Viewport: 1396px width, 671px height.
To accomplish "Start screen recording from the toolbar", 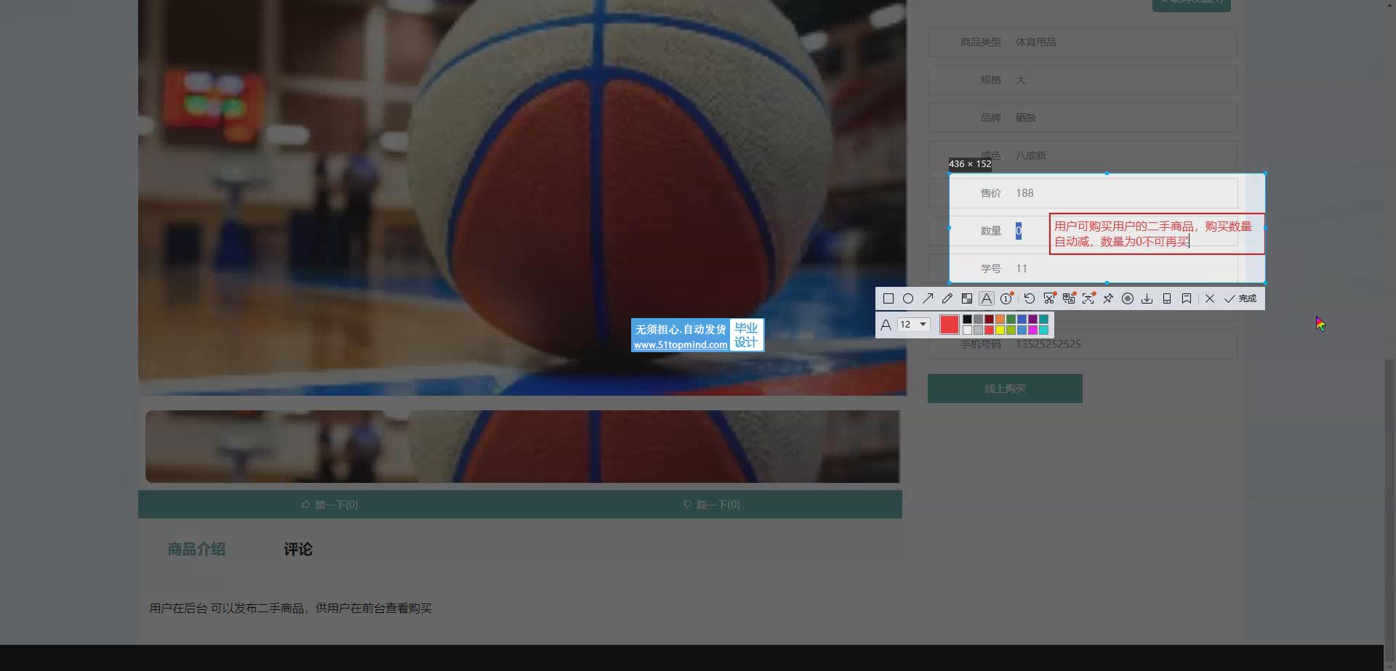I will pyautogui.click(x=1128, y=298).
